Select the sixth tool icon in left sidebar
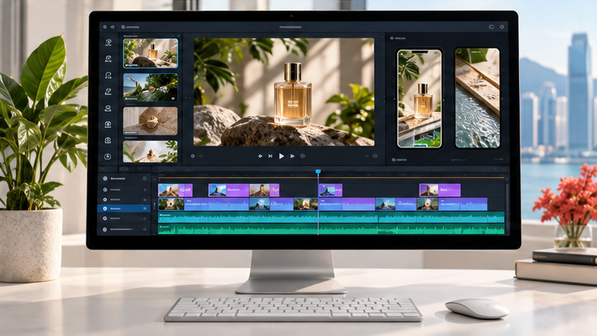The image size is (597, 336). click(108, 125)
